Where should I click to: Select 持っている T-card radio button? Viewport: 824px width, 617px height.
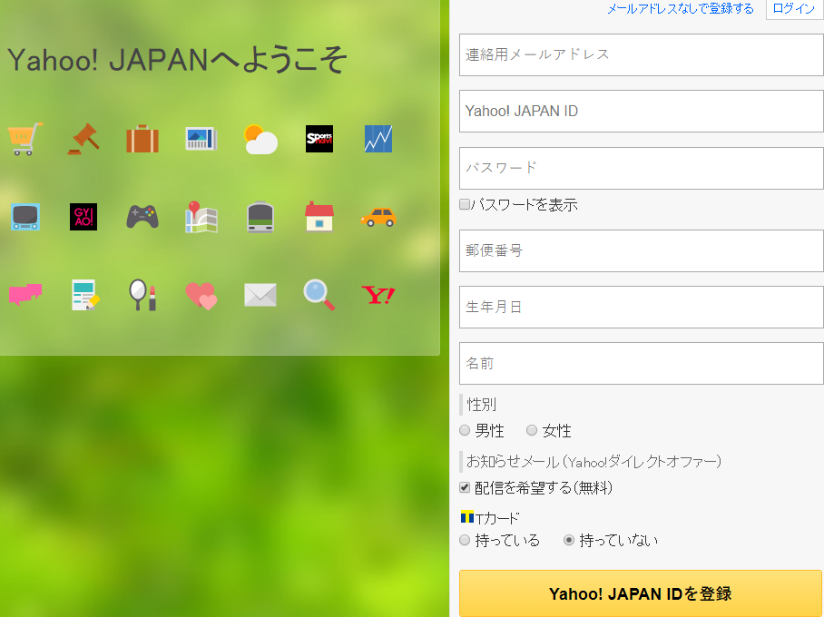point(465,540)
